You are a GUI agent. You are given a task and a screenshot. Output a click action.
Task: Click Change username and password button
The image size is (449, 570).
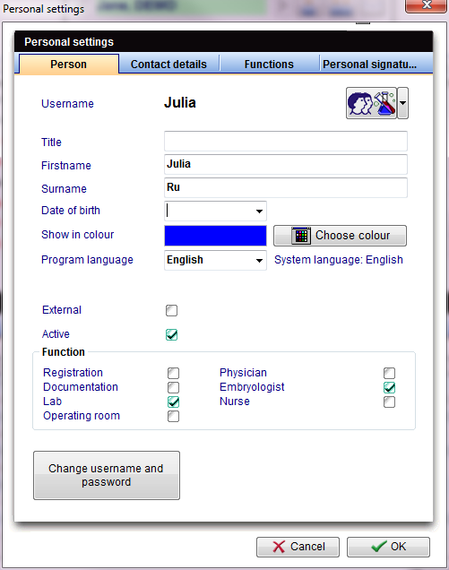(x=107, y=476)
